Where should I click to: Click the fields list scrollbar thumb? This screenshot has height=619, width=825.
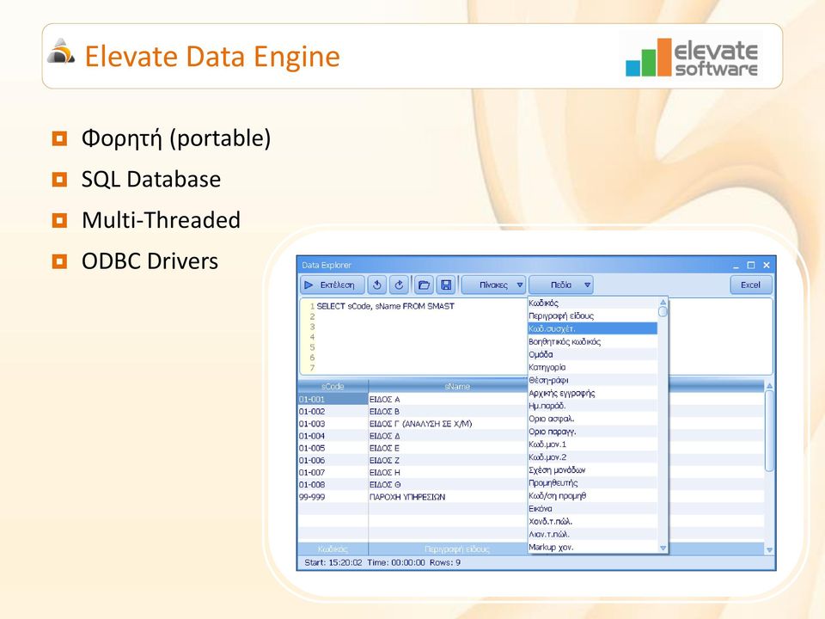pyautogui.click(x=663, y=311)
